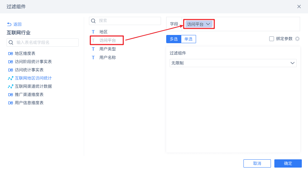Click the chart icon beside 互联网地区访问统计
The width and height of the screenshot is (308, 171).
coord(11,78)
